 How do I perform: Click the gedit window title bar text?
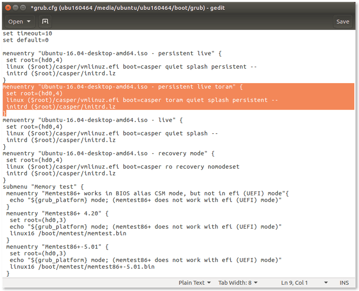(x=128, y=8)
